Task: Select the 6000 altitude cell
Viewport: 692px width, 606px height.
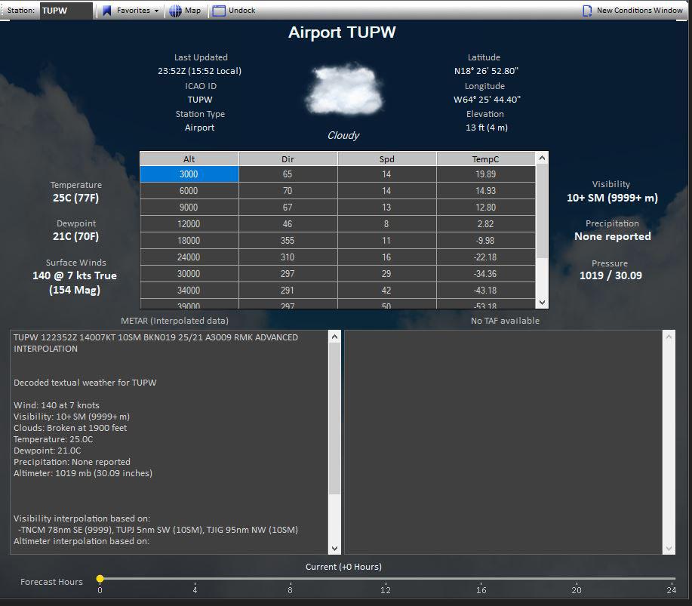Action: (x=189, y=191)
